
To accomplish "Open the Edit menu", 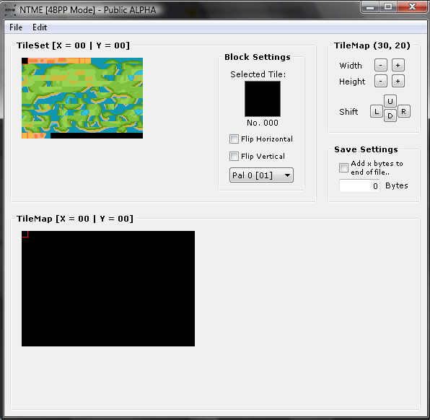I will pyautogui.click(x=40, y=27).
